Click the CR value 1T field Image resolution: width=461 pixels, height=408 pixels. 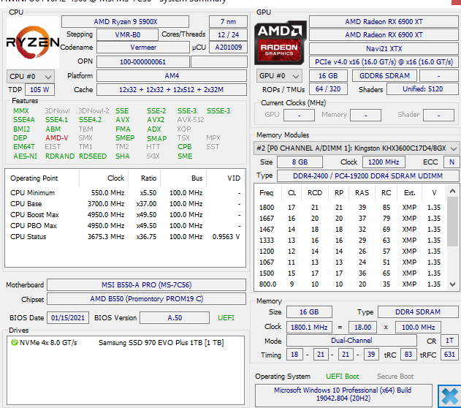(x=449, y=341)
